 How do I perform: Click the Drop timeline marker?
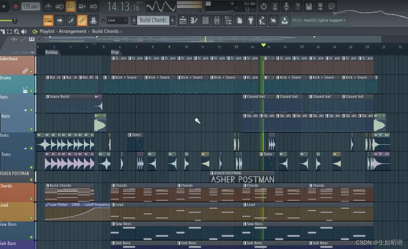(x=115, y=52)
